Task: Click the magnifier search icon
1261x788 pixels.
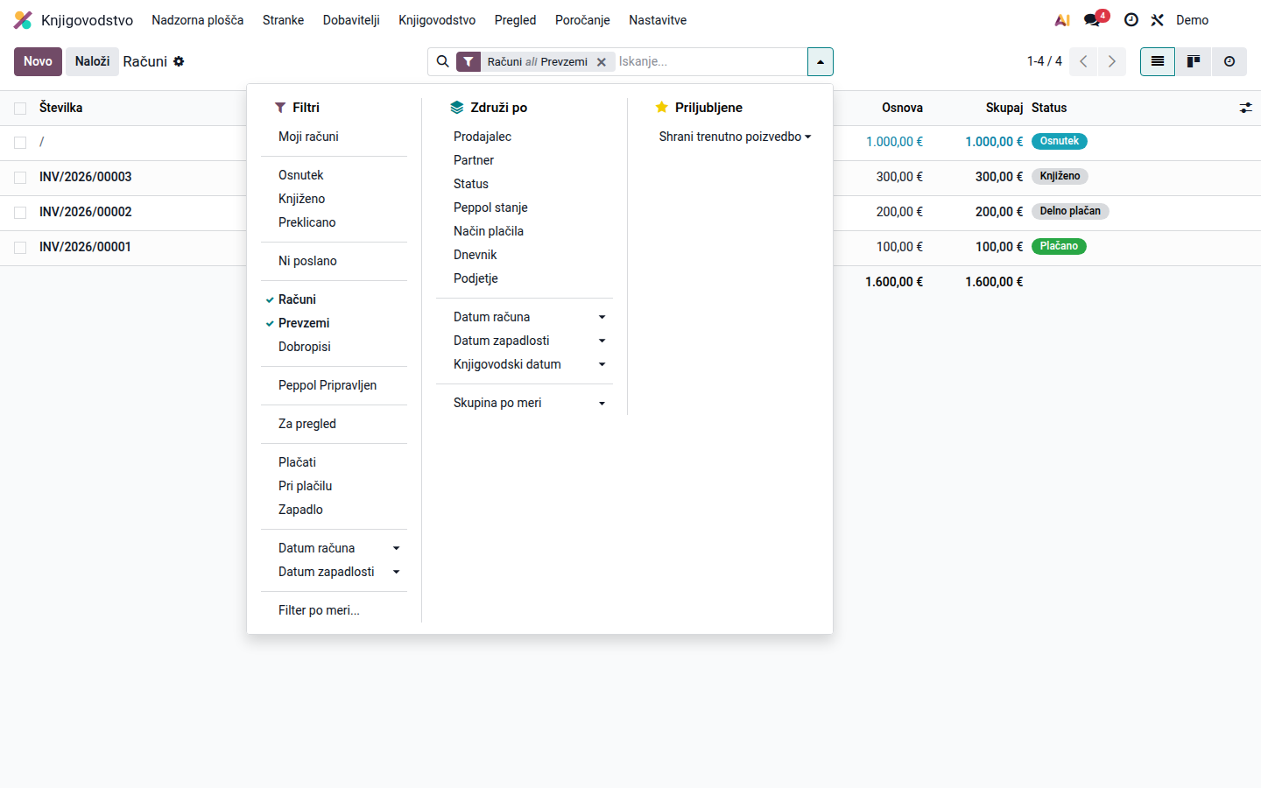Action: [443, 61]
